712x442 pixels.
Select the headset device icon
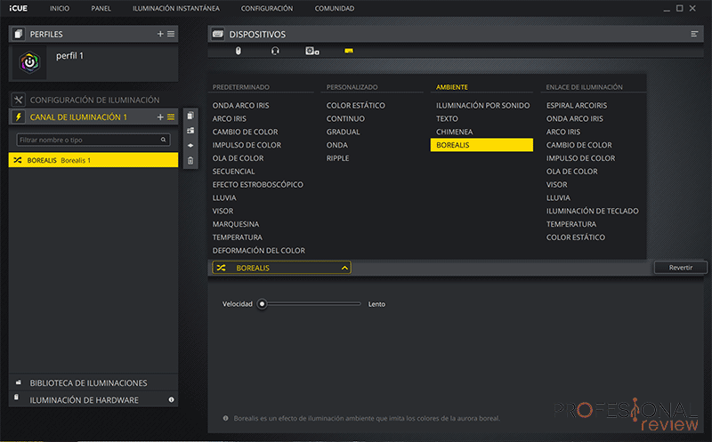pyautogui.click(x=275, y=51)
